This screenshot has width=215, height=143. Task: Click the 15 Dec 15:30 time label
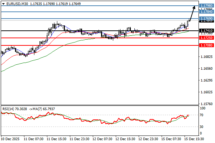[x=195, y=139]
